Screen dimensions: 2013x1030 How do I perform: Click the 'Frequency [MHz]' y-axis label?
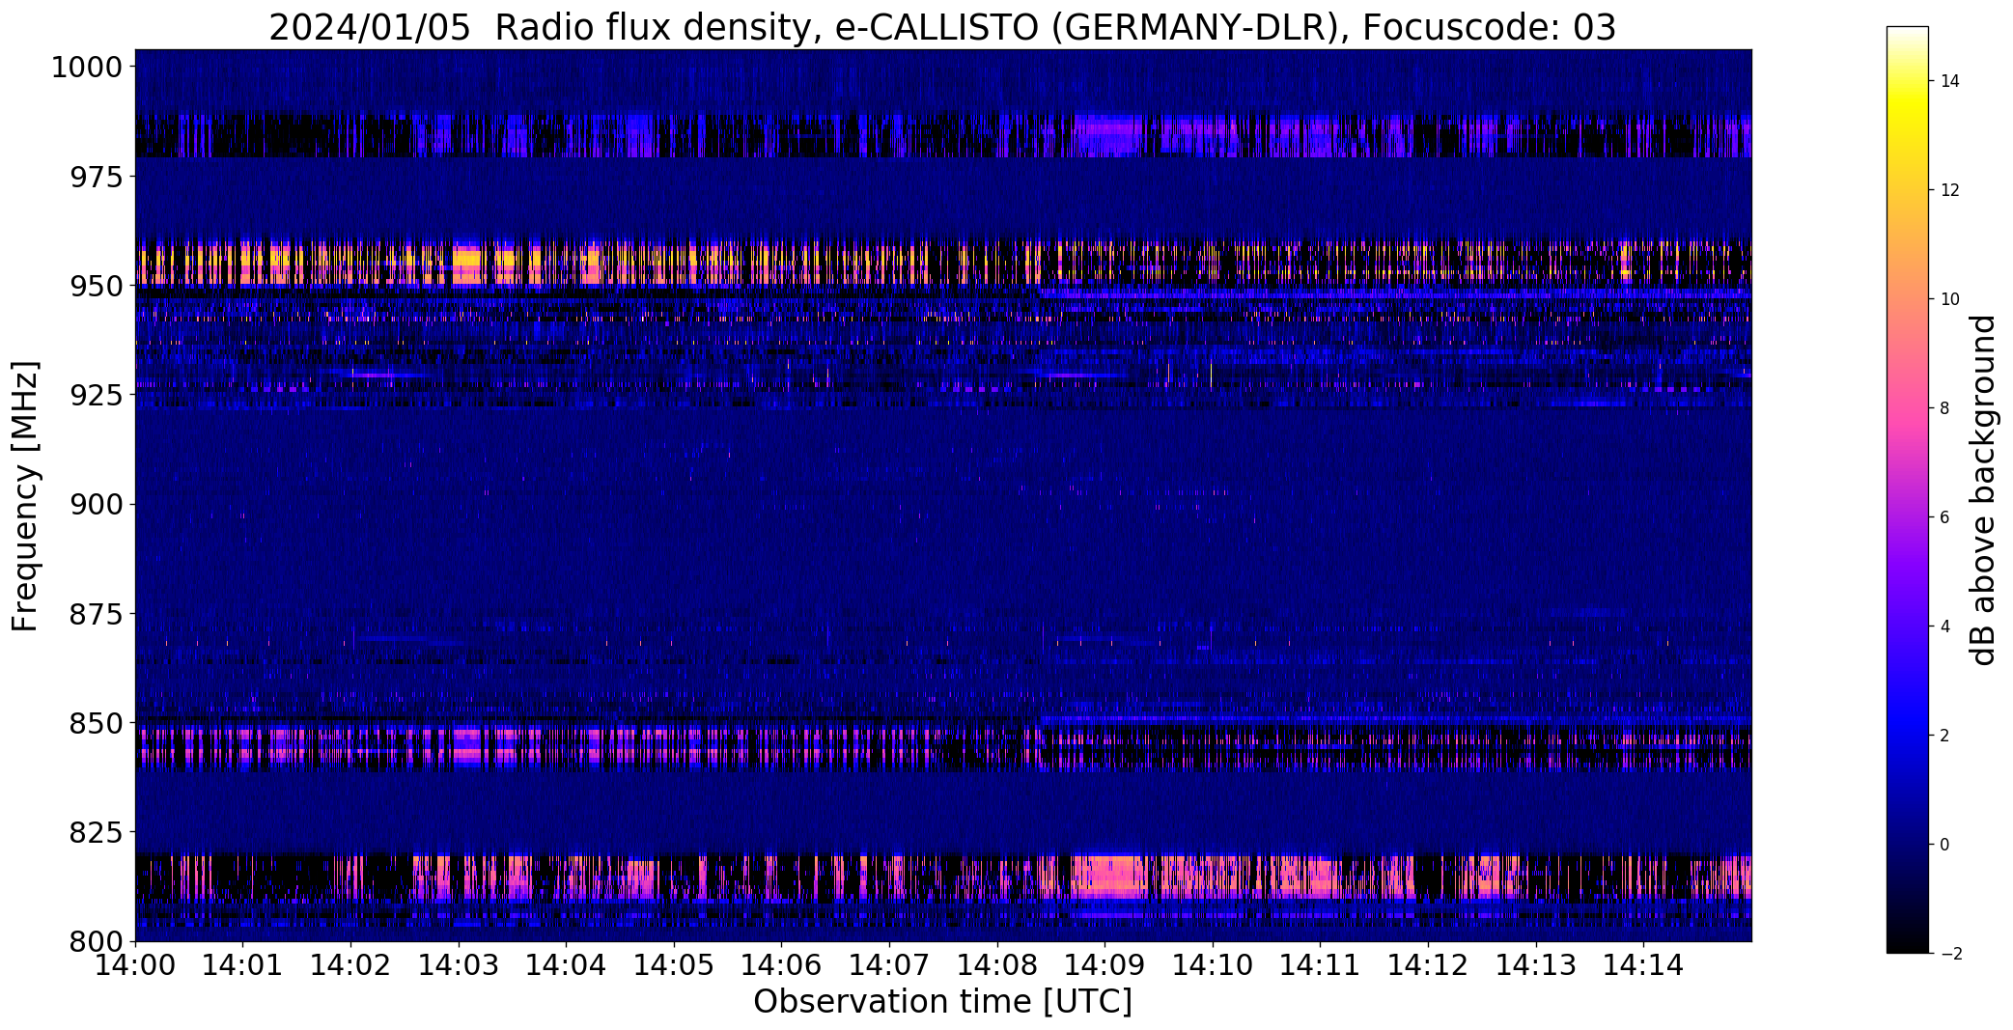[25, 496]
